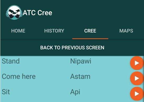This screenshot has height=102, width=144.
Task: Click the vertical scrollbar beside play buttons
Action: click(143, 79)
